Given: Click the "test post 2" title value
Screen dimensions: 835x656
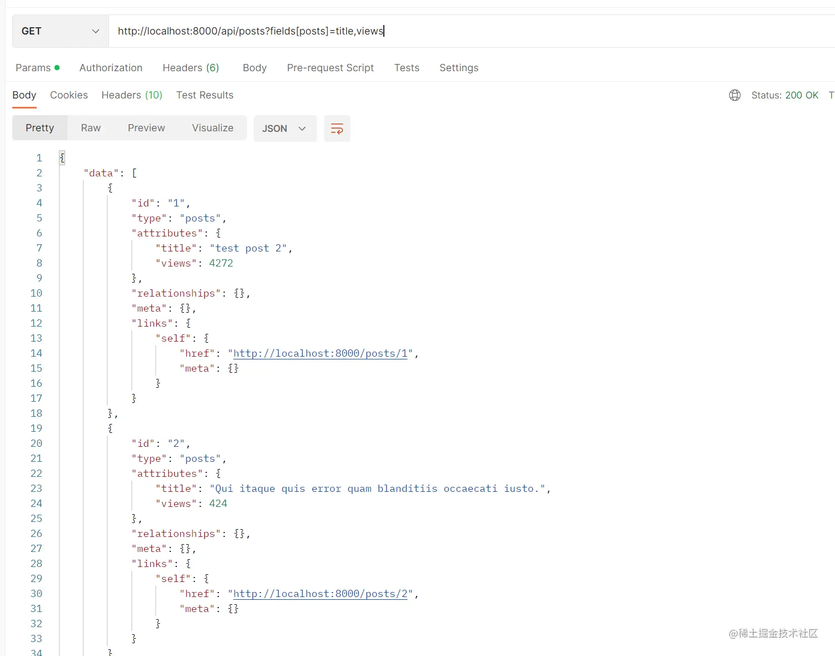Looking at the screenshot, I should pos(248,248).
